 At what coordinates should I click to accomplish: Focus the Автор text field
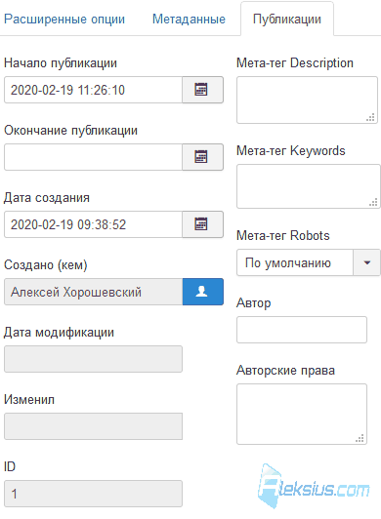click(x=302, y=330)
